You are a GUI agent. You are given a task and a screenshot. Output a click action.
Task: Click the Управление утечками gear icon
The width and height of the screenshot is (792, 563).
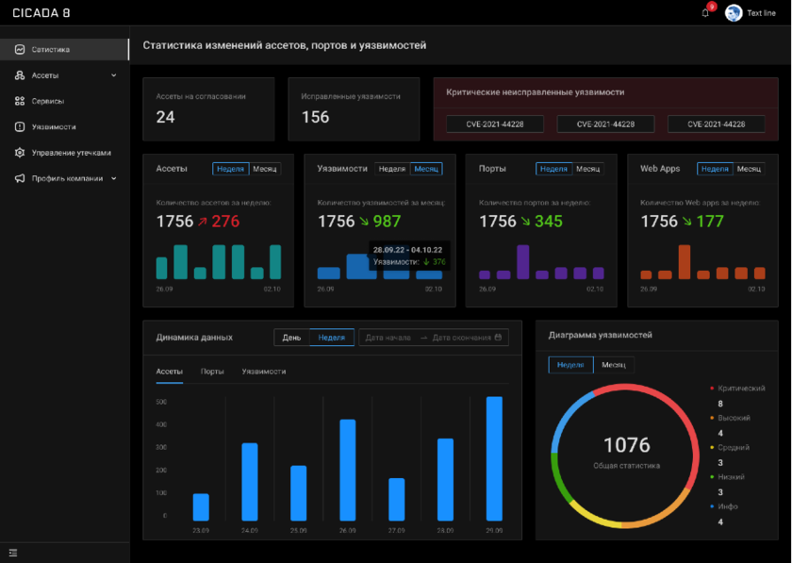click(20, 152)
